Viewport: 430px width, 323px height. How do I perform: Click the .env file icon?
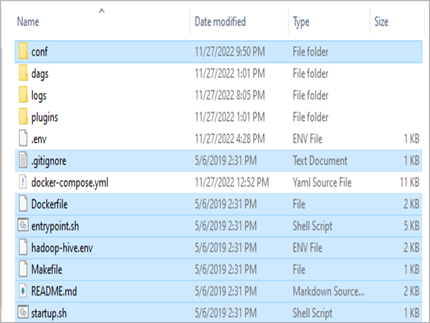point(24,138)
